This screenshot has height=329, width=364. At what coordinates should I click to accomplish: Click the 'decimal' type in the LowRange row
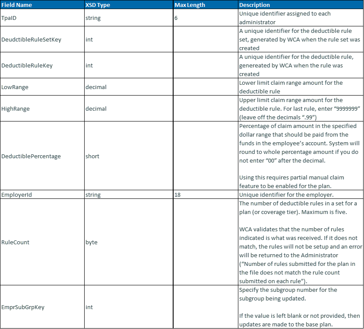pyautogui.click(x=96, y=87)
